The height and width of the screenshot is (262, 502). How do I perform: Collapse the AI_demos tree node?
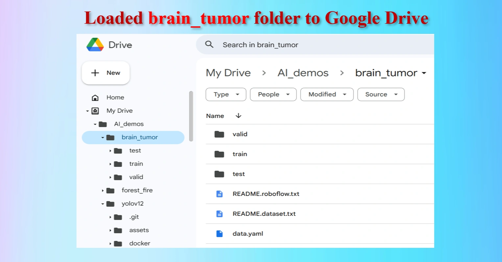pyautogui.click(x=95, y=124)
